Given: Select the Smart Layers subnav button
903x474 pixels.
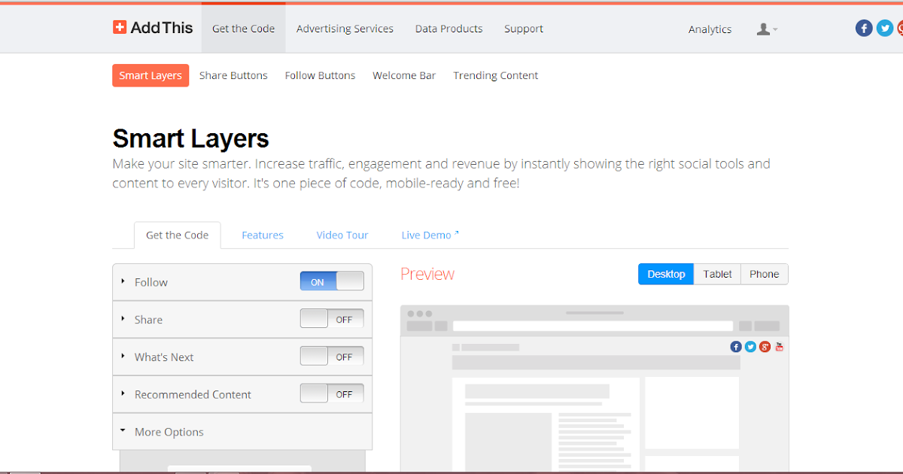Looking at the screenshot, I should click(x=150, y=75).
